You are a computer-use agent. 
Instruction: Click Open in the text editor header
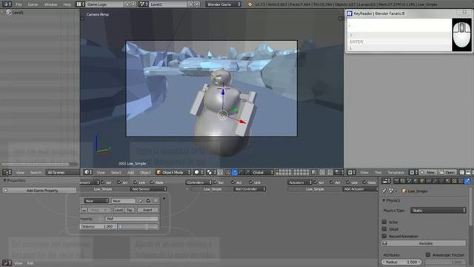tap(447, 172)
